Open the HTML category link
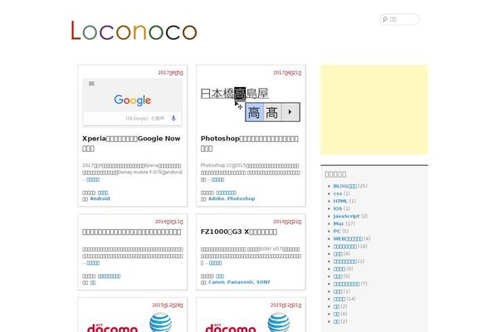The height and width of the screenshot is (332, 498). 340,201
